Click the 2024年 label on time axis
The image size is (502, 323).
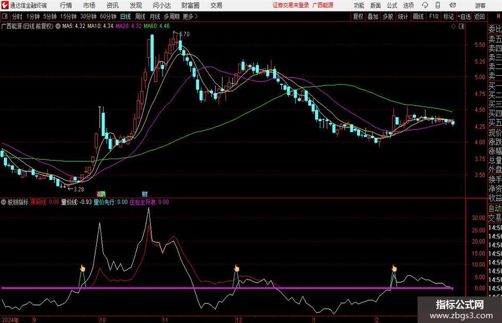click(10, 320)
